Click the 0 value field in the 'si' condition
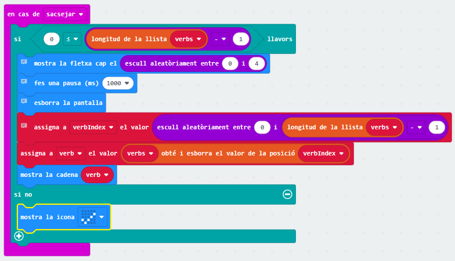 coord(52,39)
